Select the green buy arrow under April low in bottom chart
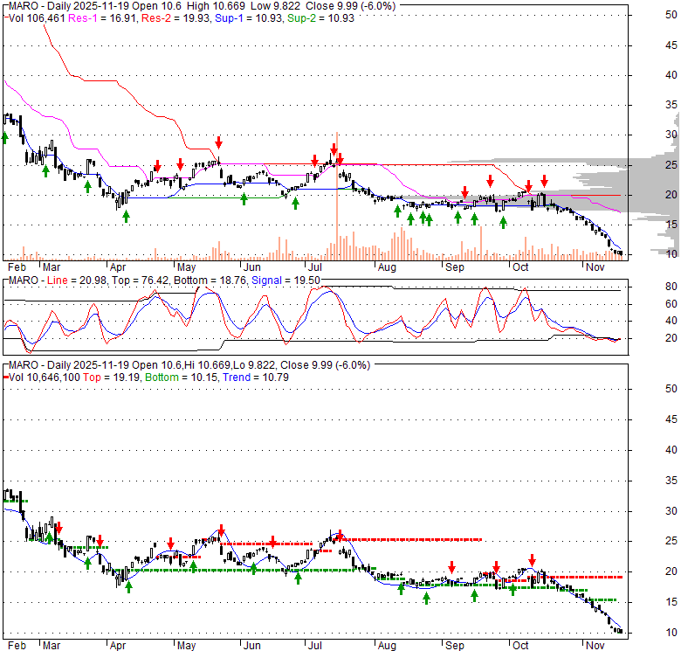 tap(128, 586)
